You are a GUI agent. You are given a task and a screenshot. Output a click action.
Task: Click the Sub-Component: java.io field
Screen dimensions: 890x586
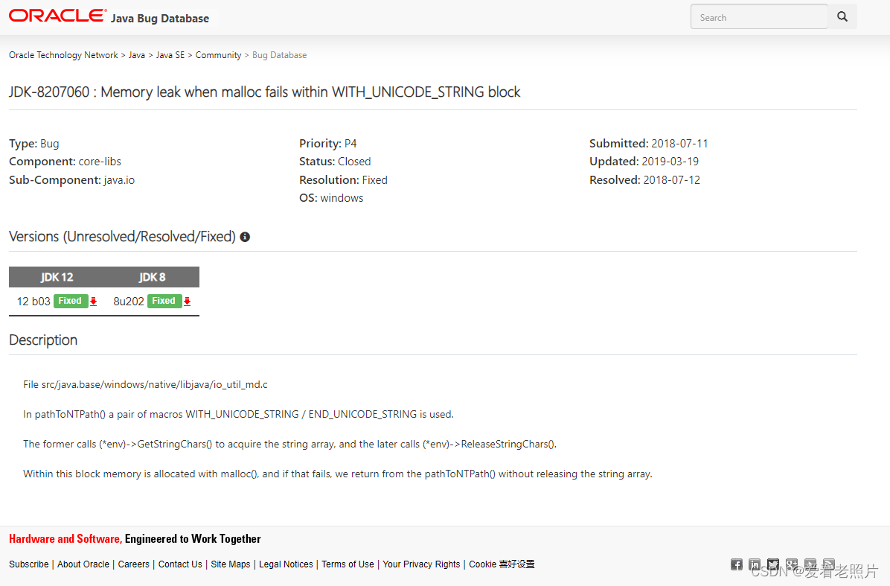pyautogui.click(x=72, y=180)
